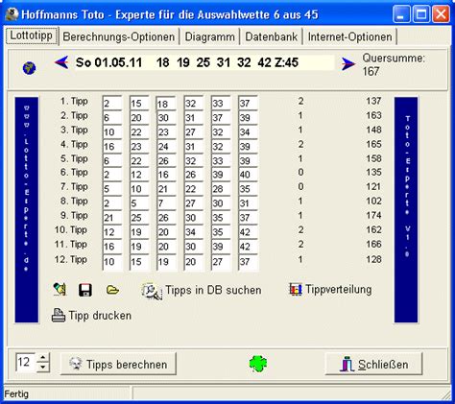
Task: Click the sum value 174 of 9. Tipp
Action: 373,215
